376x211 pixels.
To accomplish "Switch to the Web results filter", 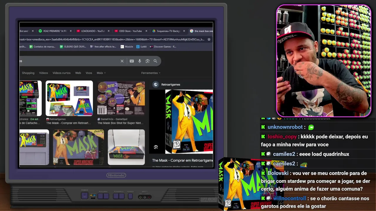I will 78,73.
